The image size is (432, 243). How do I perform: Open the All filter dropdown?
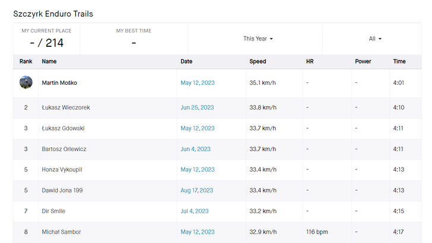[375, 39]
